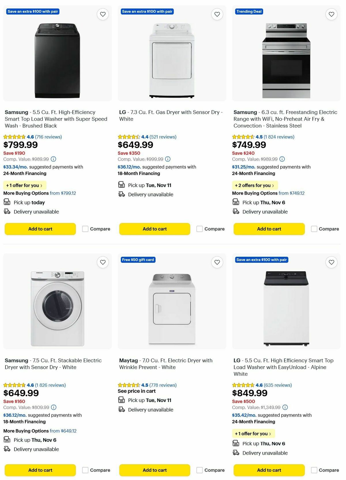
Task: Check Compare for the Samsung top load washer
Action: click(85, 229)
